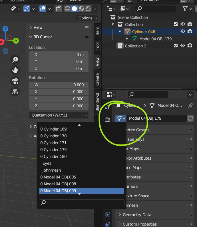
Task: Disable Cylinder.046 in renders camera icon
Action: click(x=190, y=31)
